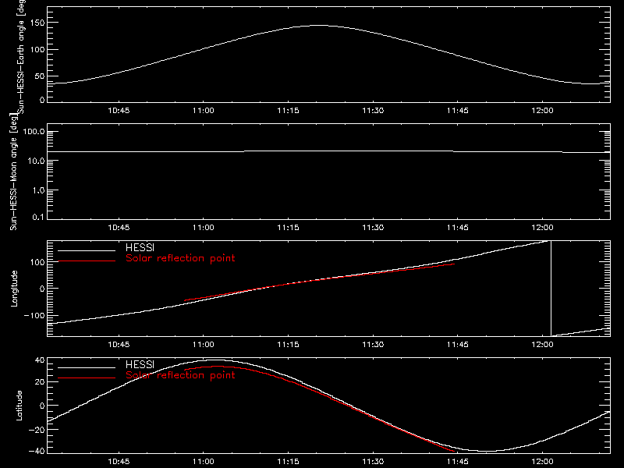The height and width of the screenshot is (468, 624).
Task: Click "11:00" under the Latitude plot
Action: tap(204, 462)
